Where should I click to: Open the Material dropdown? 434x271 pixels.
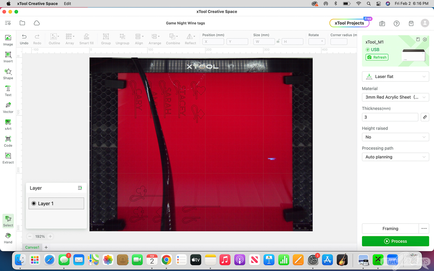tap(395, 97)
